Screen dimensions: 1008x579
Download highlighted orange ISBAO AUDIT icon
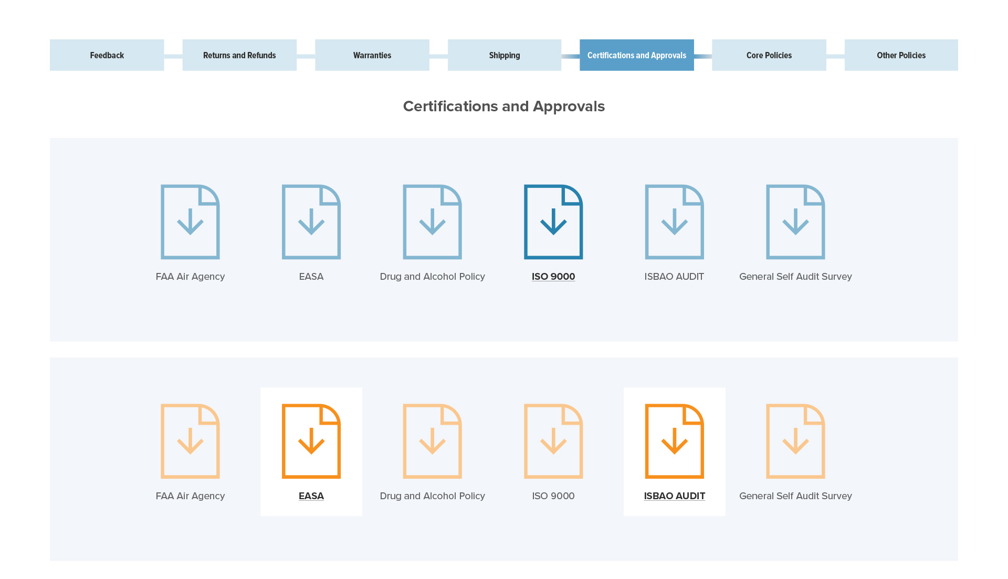[x=674, y=441]
